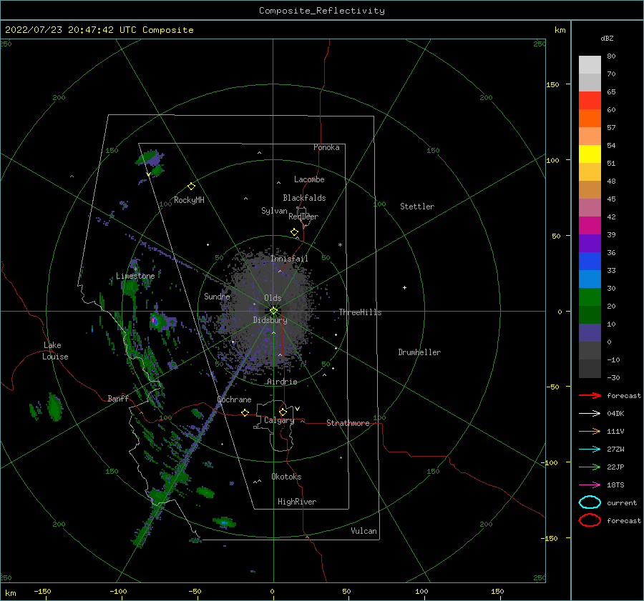
Task: Click the Airdrie town label
Action: (282, 382)
